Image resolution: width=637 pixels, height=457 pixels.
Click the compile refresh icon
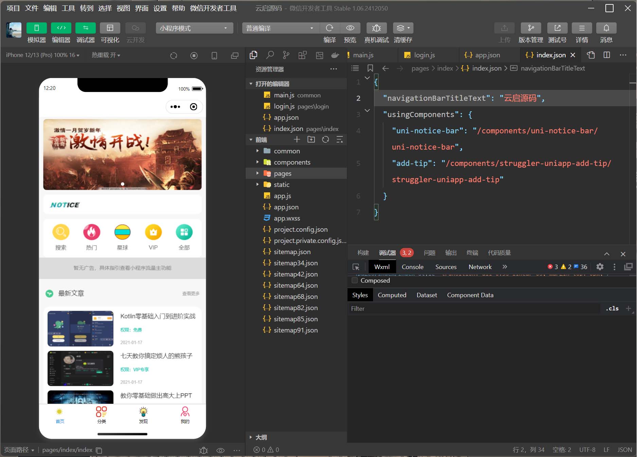(329, 28)
